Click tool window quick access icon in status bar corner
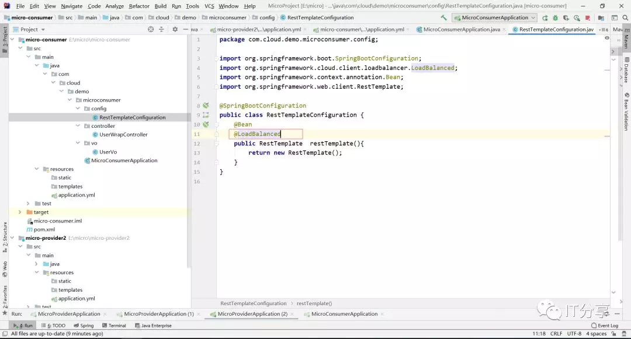Image resolution: width=631 pixels, height=339 pixels. point(5,334)
